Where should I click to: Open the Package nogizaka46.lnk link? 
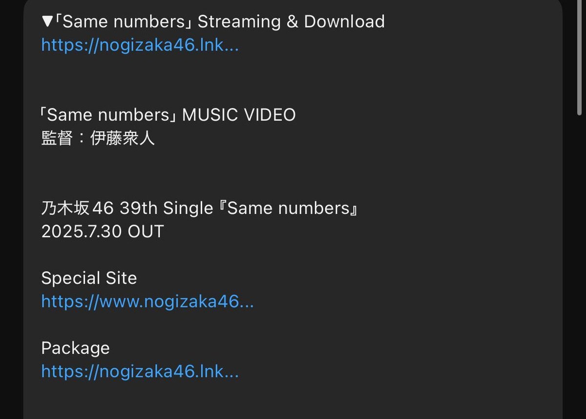(140, 372)
